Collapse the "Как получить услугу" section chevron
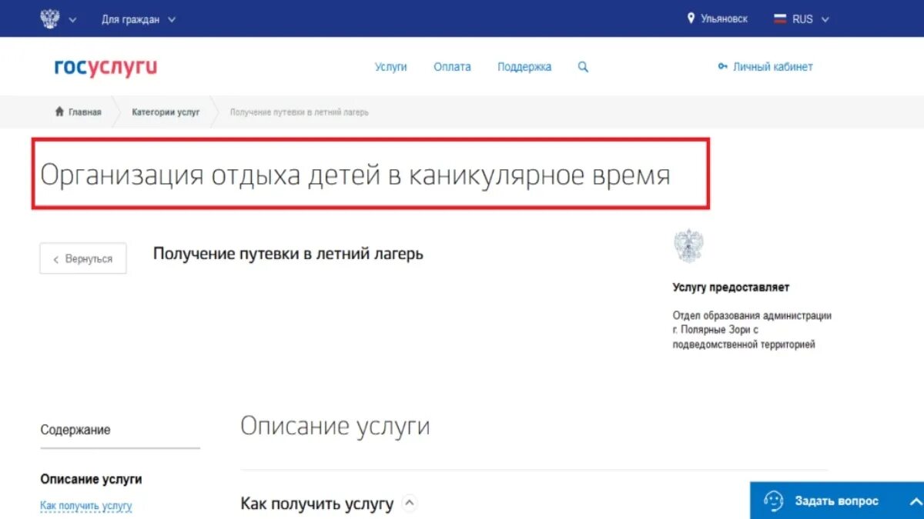Image resolution: width=924 pixels, height=519 pixels. click(410, 504)
